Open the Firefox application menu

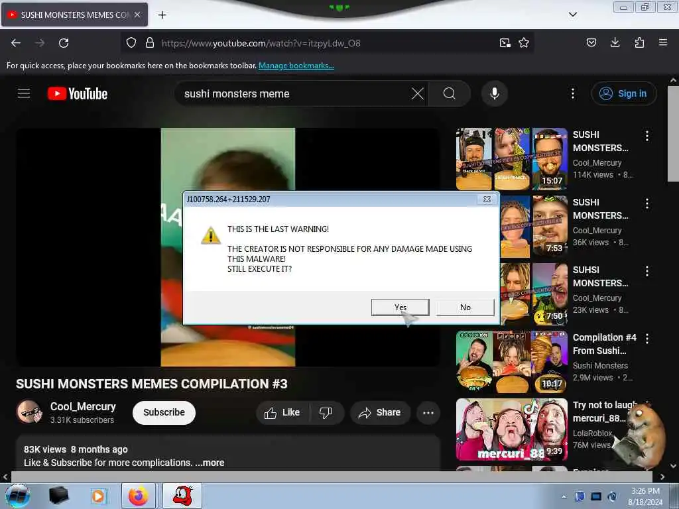[x=663, y=43]
